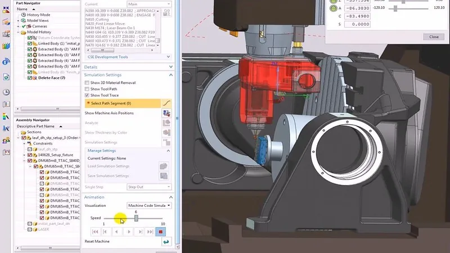
Task: Collapse the Simulation Settings section
Action: click(170, 75)
